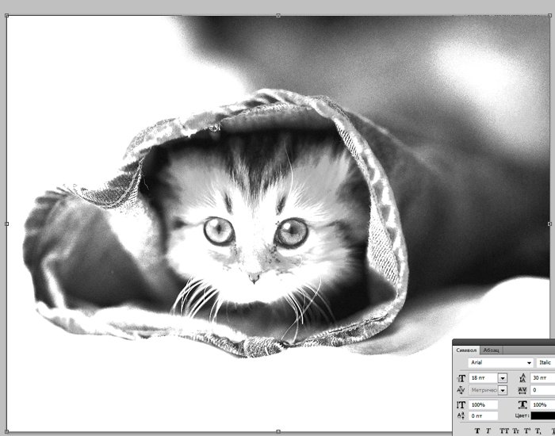Expand the font size dropdown arrow
555x436 pixels.
point(502,378)
